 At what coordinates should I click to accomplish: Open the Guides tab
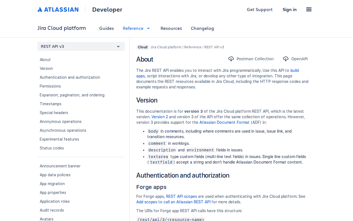106,28
